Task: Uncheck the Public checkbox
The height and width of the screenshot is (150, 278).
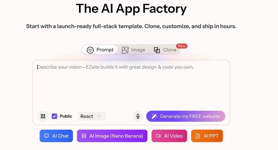Action: tap(54, 116)
